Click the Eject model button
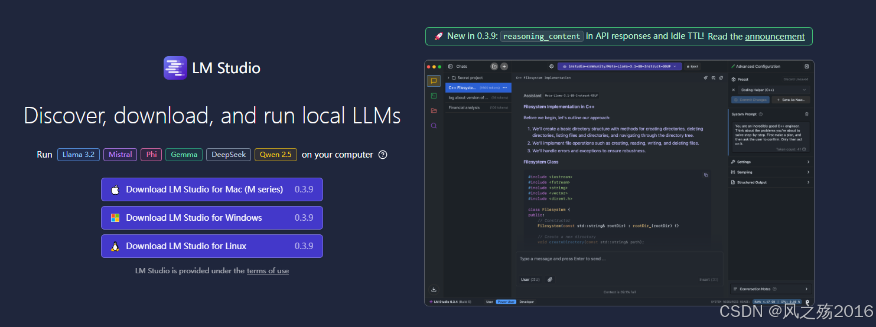 click(692, 67)
